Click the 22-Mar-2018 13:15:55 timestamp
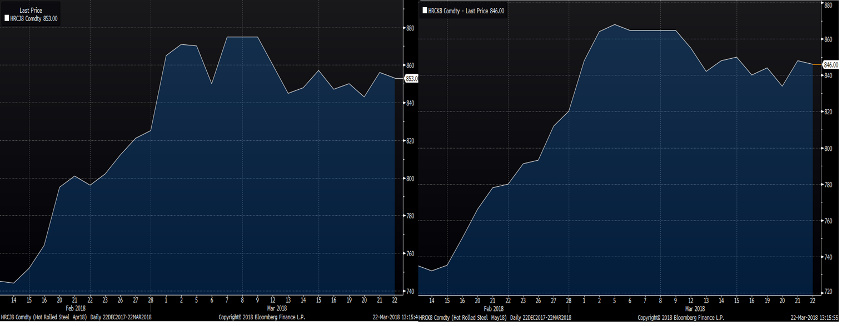Viewport: 842px width, 326px height. click(x=816, y=318)
